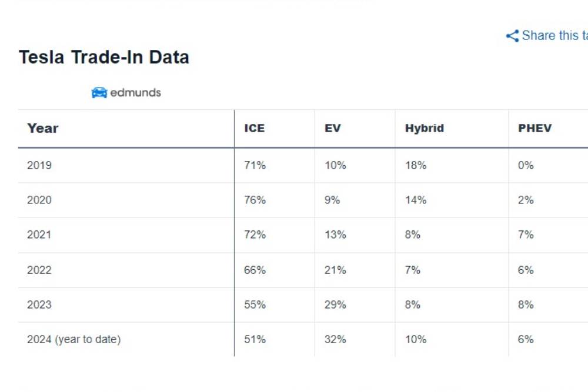Click the 2020 row year cell
The width and height of the screenshot is (588, 392).
coord(39,200)
